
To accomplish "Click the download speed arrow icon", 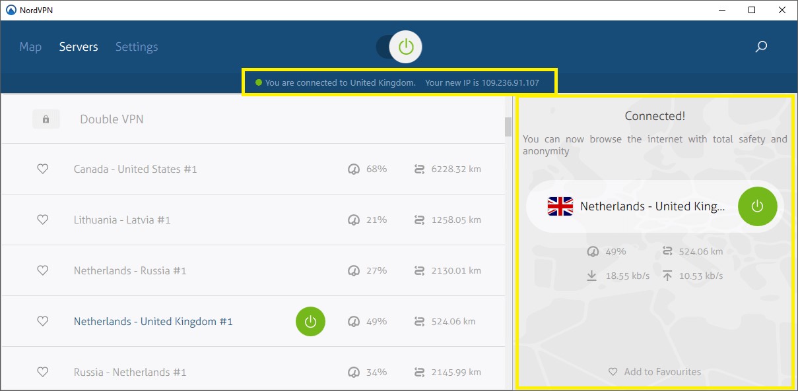I will (592, 276).
